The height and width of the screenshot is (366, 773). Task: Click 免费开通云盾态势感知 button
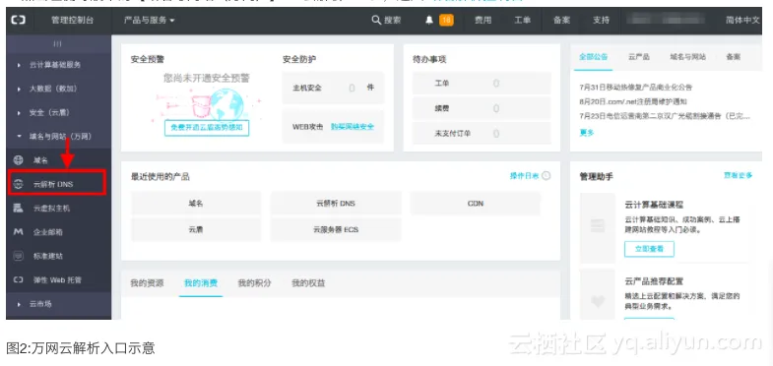207,128
